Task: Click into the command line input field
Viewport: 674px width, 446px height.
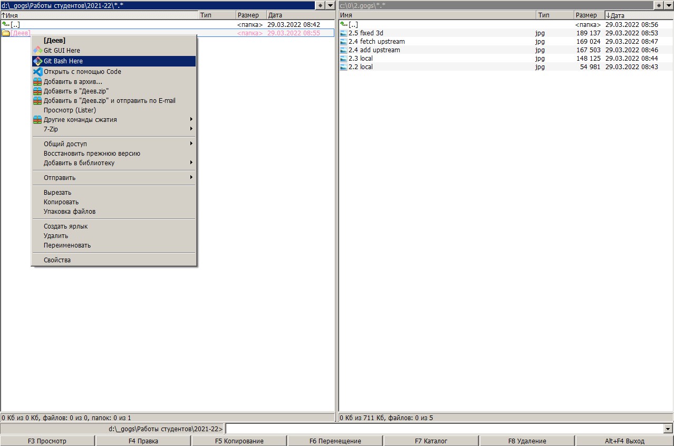Action: (x=443, y=429)
